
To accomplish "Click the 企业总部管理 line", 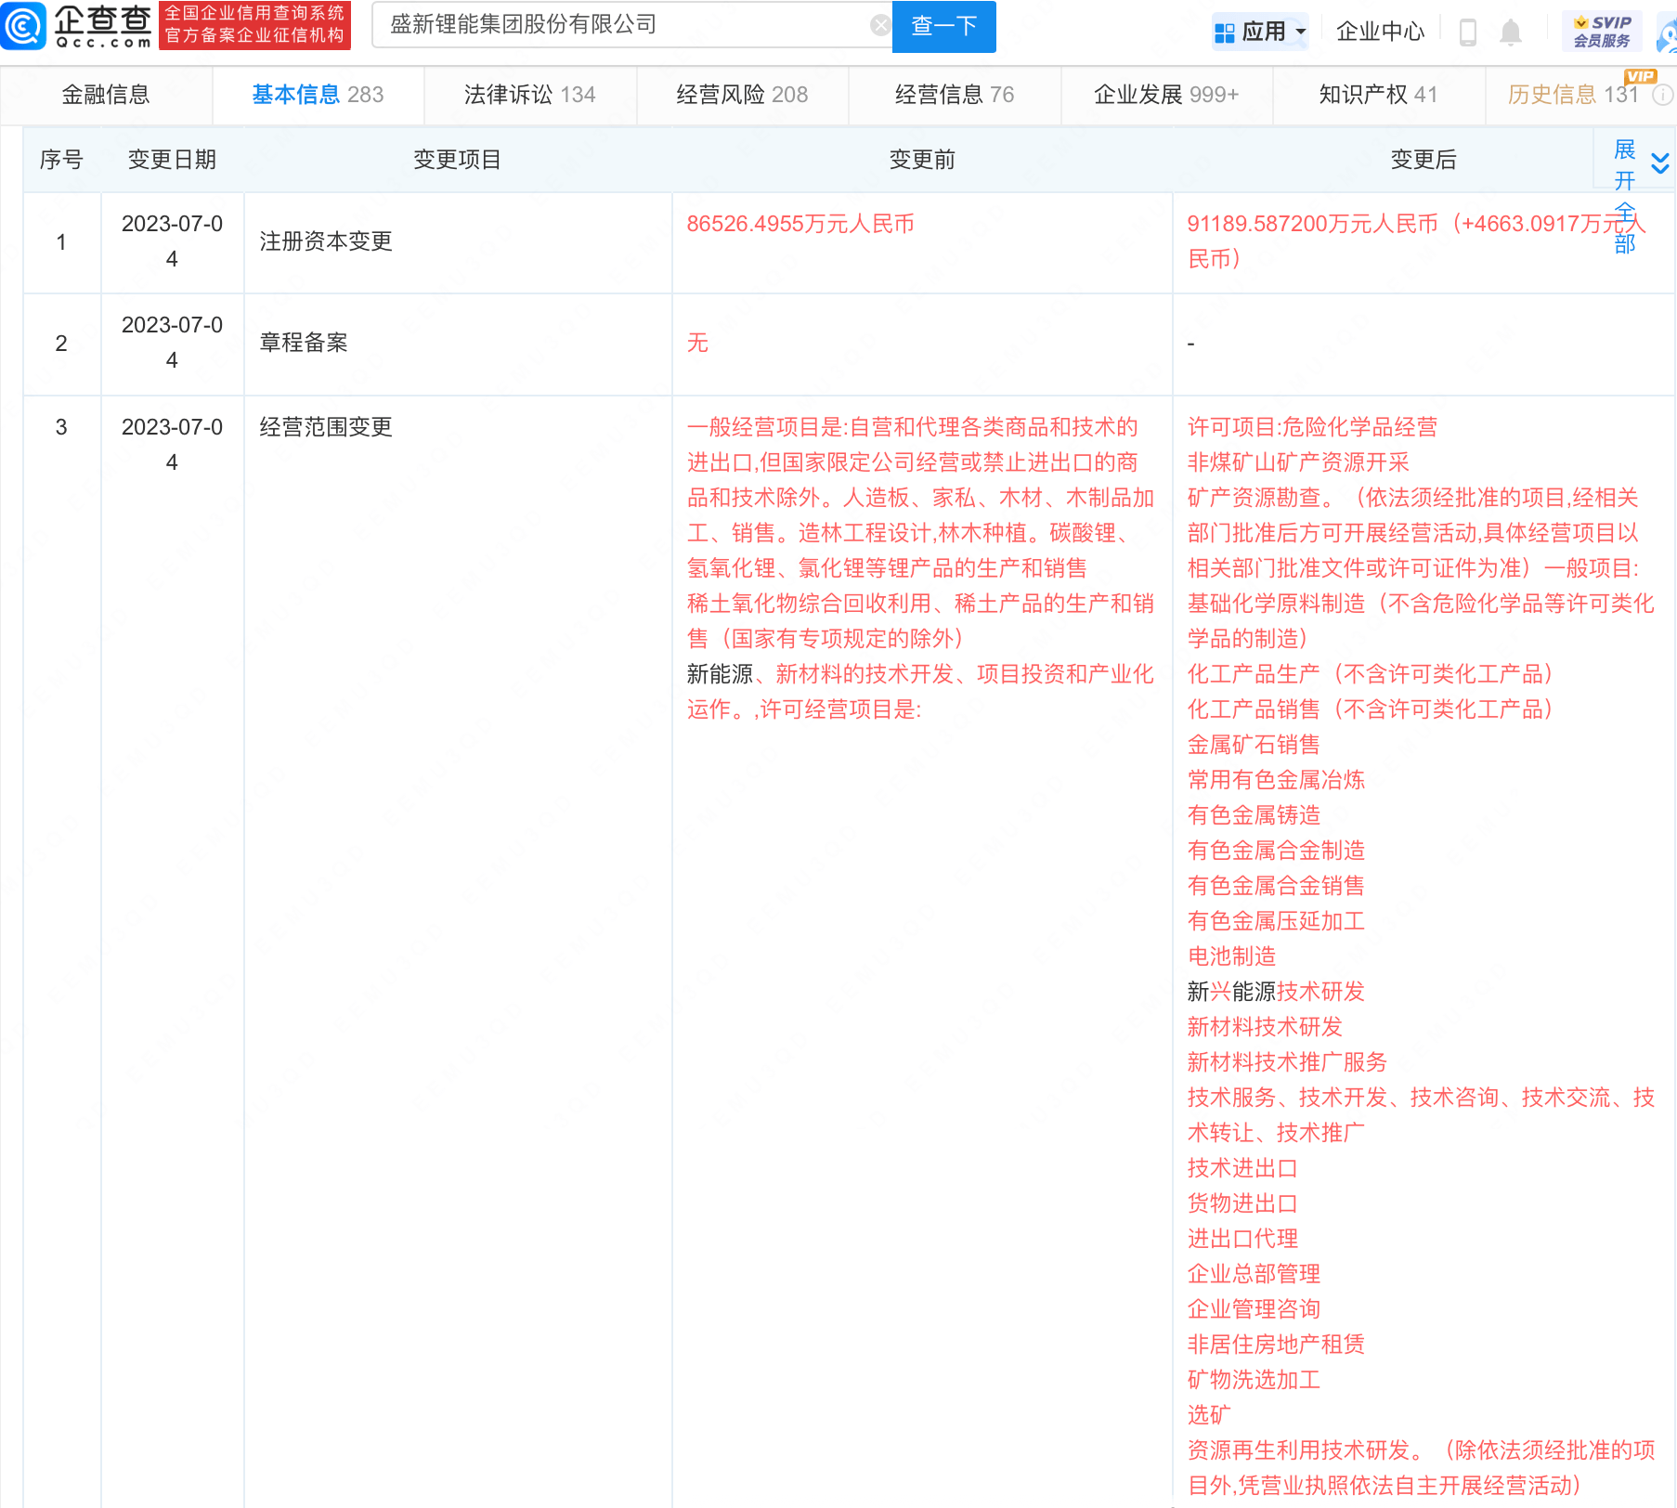I will tap(1254, 1274).
